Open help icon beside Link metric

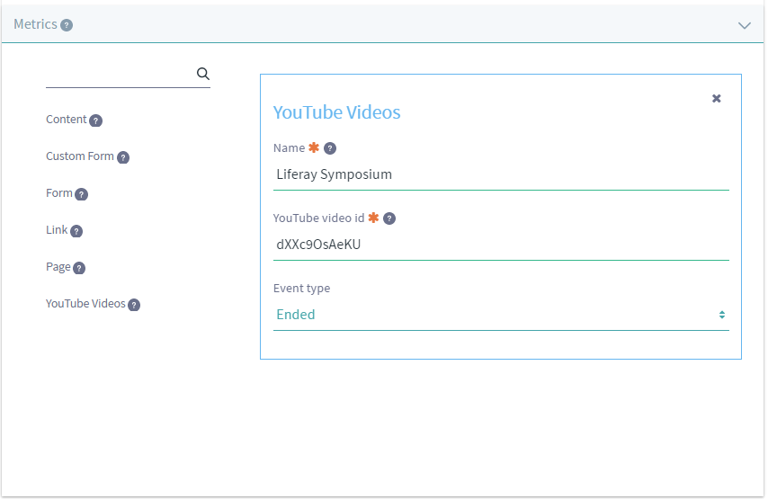coord(76,231)
